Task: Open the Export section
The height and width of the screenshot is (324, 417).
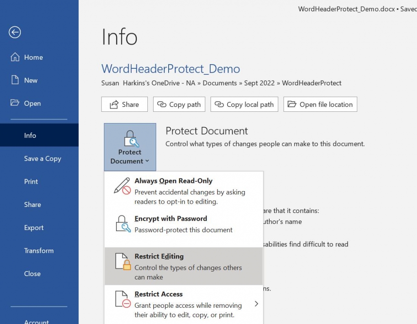Action: [34, 228]
